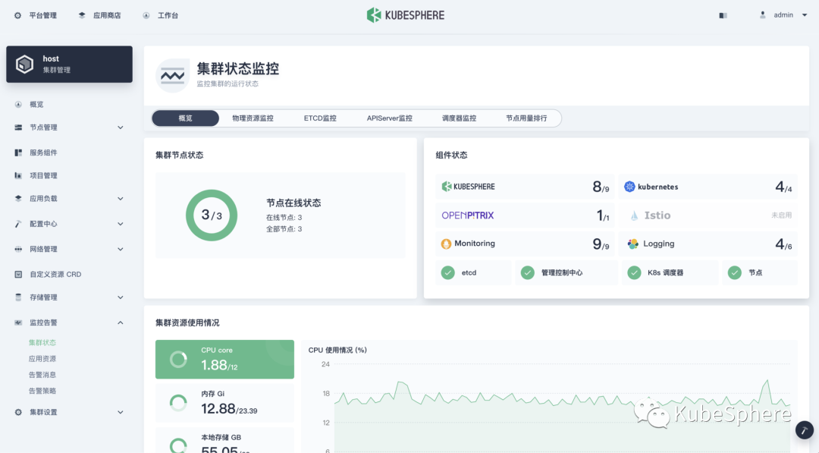Expand the 配置中心 submenu chevron
Image resolution: width=819 pixels, height=453 pixels.
(120, 224)
